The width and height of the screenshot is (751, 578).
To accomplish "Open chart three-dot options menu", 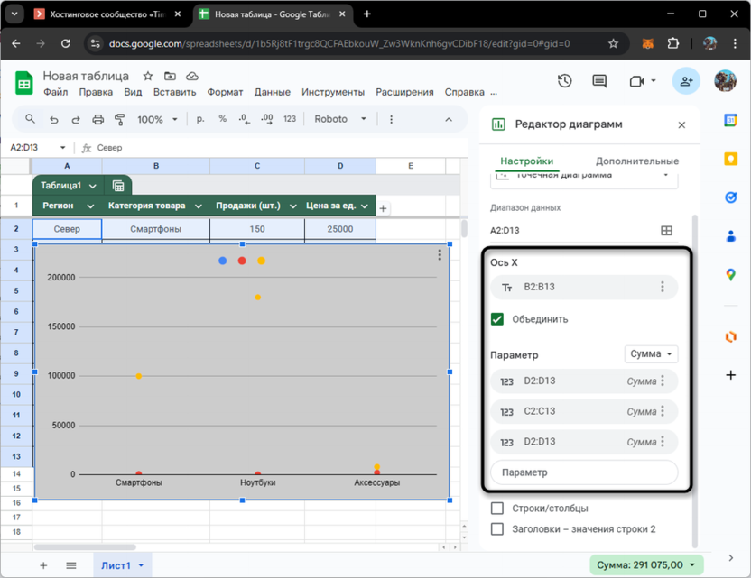I will [x=440, y=255].
